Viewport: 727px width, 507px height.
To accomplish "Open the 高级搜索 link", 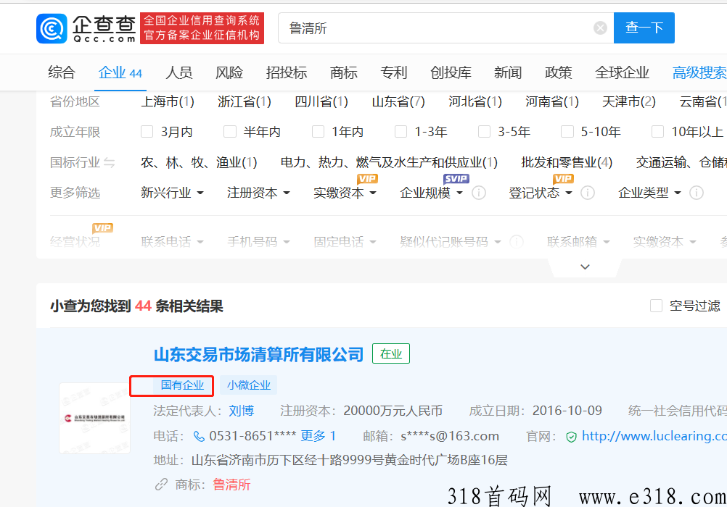I will (x=699, y=72).
